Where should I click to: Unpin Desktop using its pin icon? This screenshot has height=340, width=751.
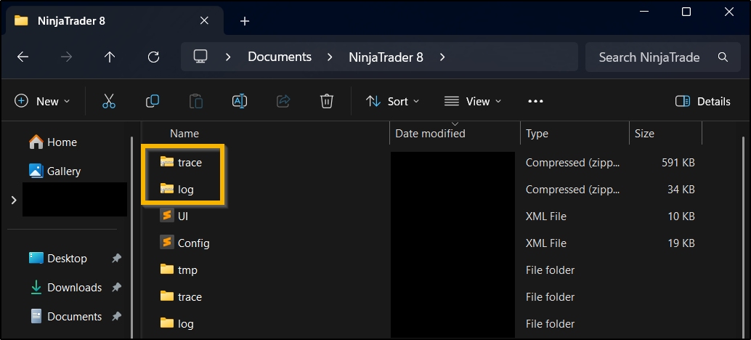click(x=116, y=259)
